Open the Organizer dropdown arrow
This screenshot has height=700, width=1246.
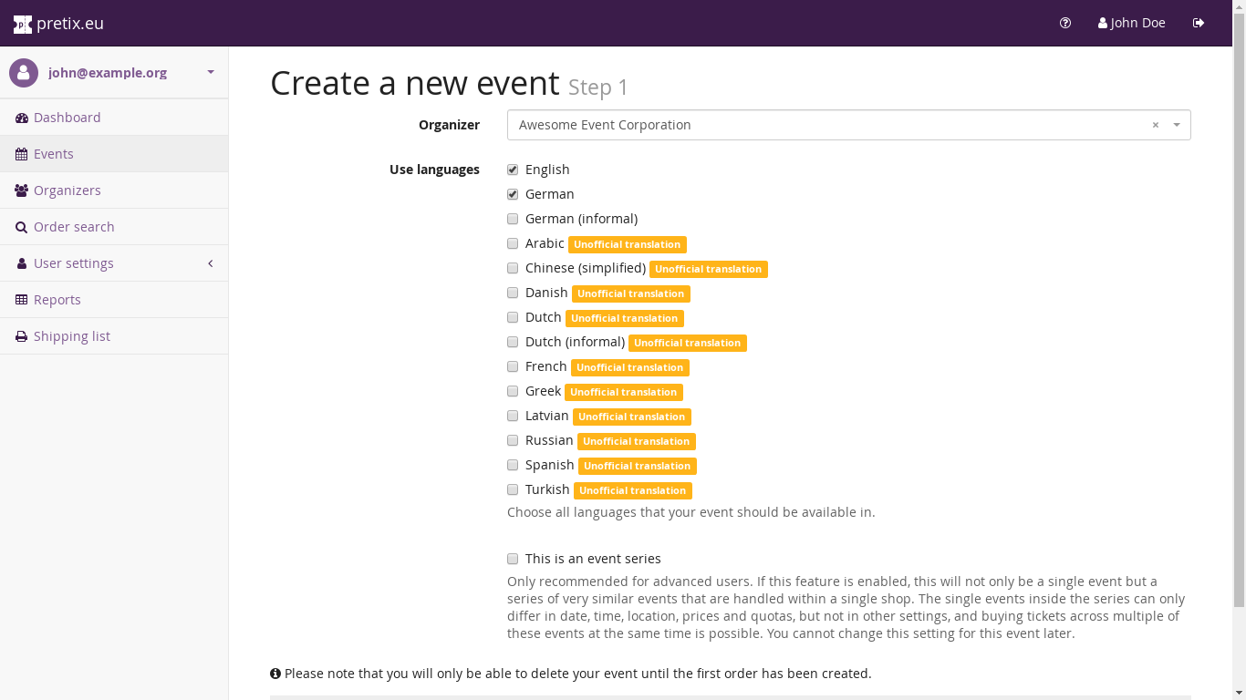tap(1177, 125)
